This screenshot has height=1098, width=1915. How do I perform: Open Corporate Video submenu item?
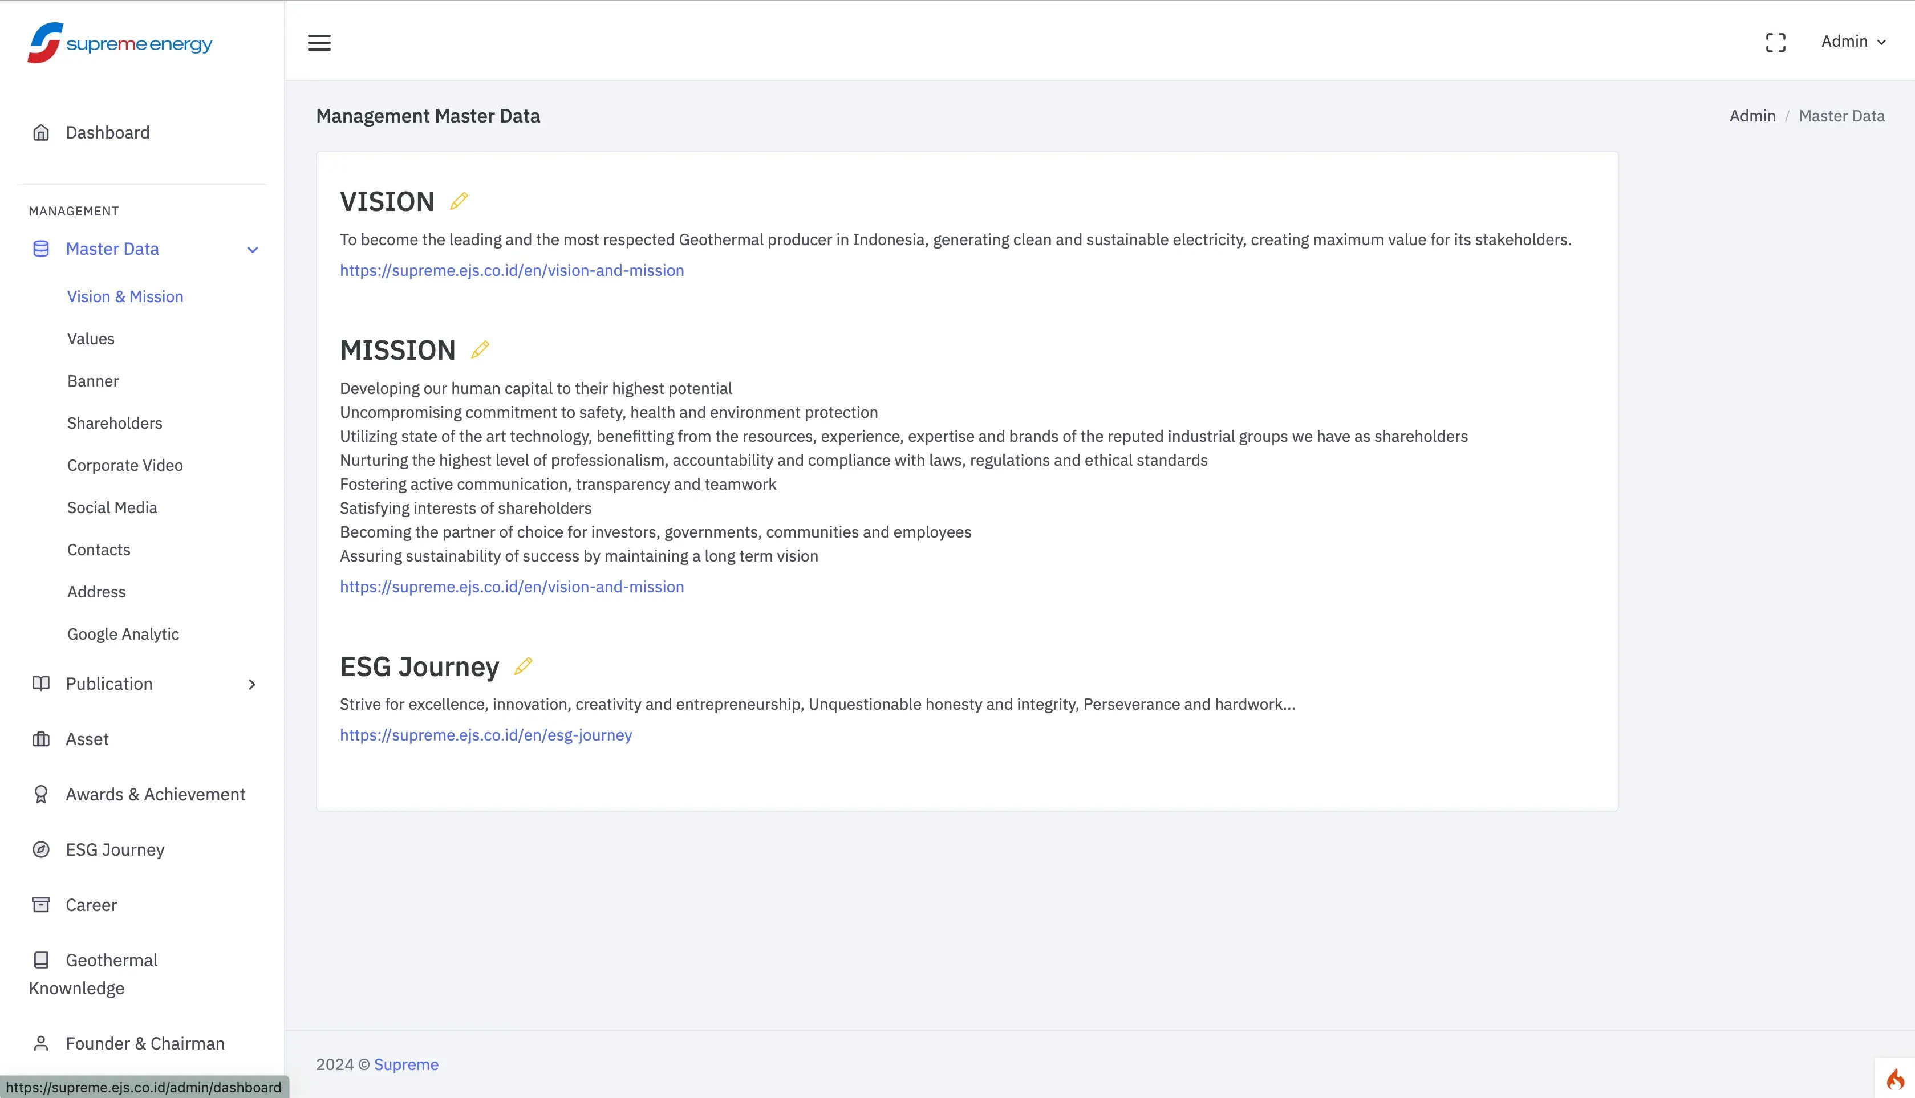point(125,465)
